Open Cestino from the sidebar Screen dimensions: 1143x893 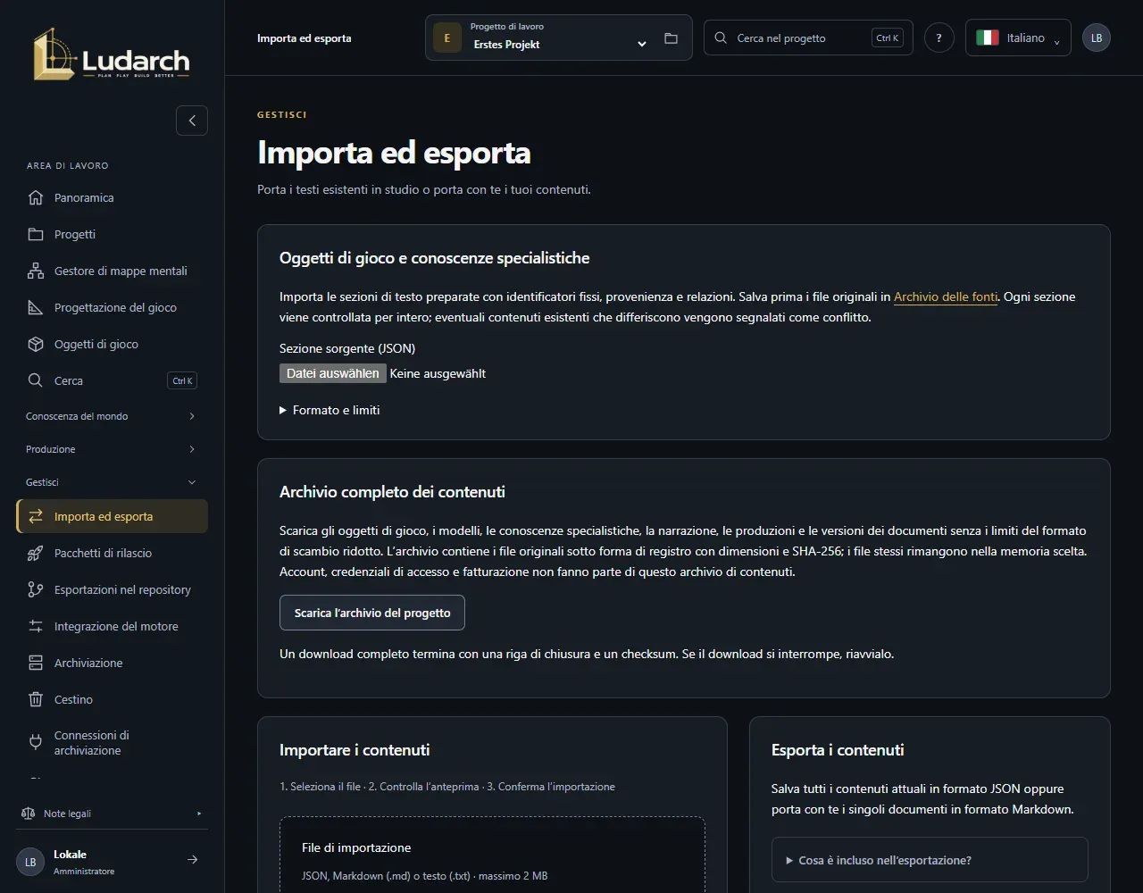click(x=112, y=699)
